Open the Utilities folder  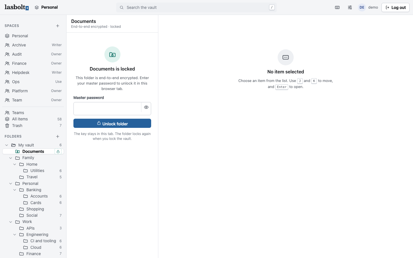(33, 171)
